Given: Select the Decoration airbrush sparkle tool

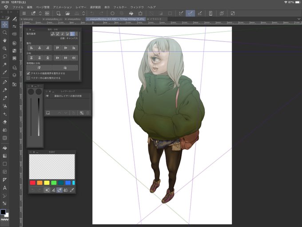Looking at the screenshot, I should coord(4,114).
